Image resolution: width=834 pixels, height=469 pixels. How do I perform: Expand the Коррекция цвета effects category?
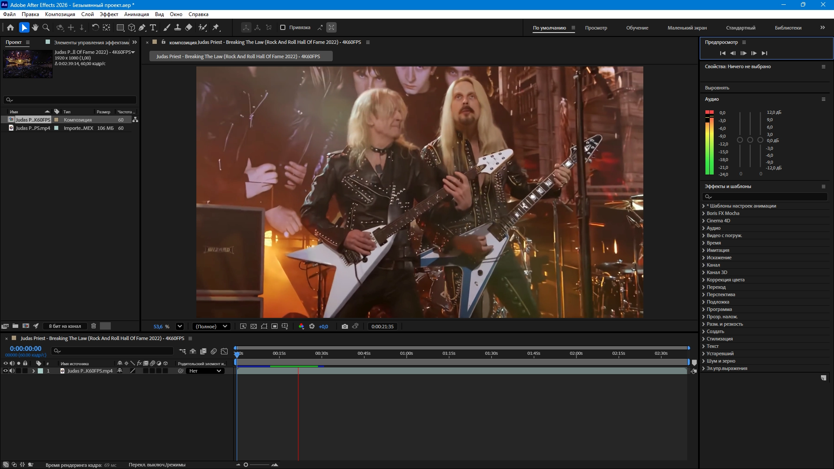(x=725, y=280)
